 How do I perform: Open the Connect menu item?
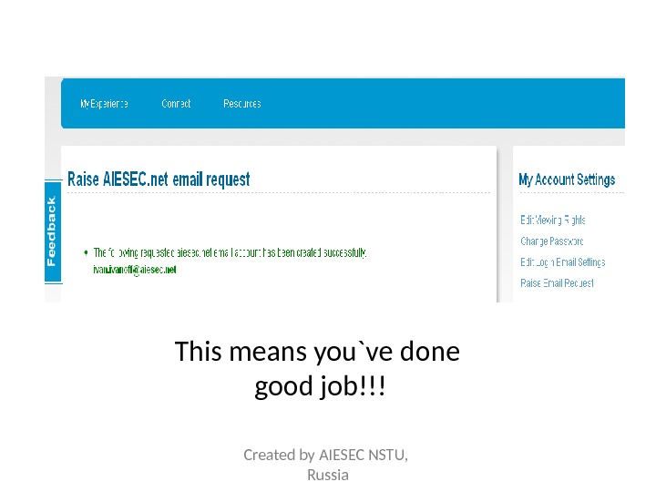coord(176,103)
